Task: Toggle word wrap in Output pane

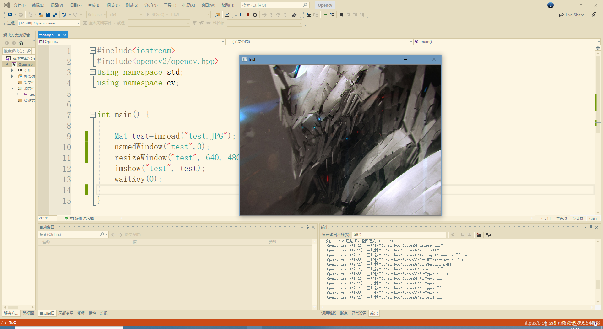Action: (x=488, y=235)
